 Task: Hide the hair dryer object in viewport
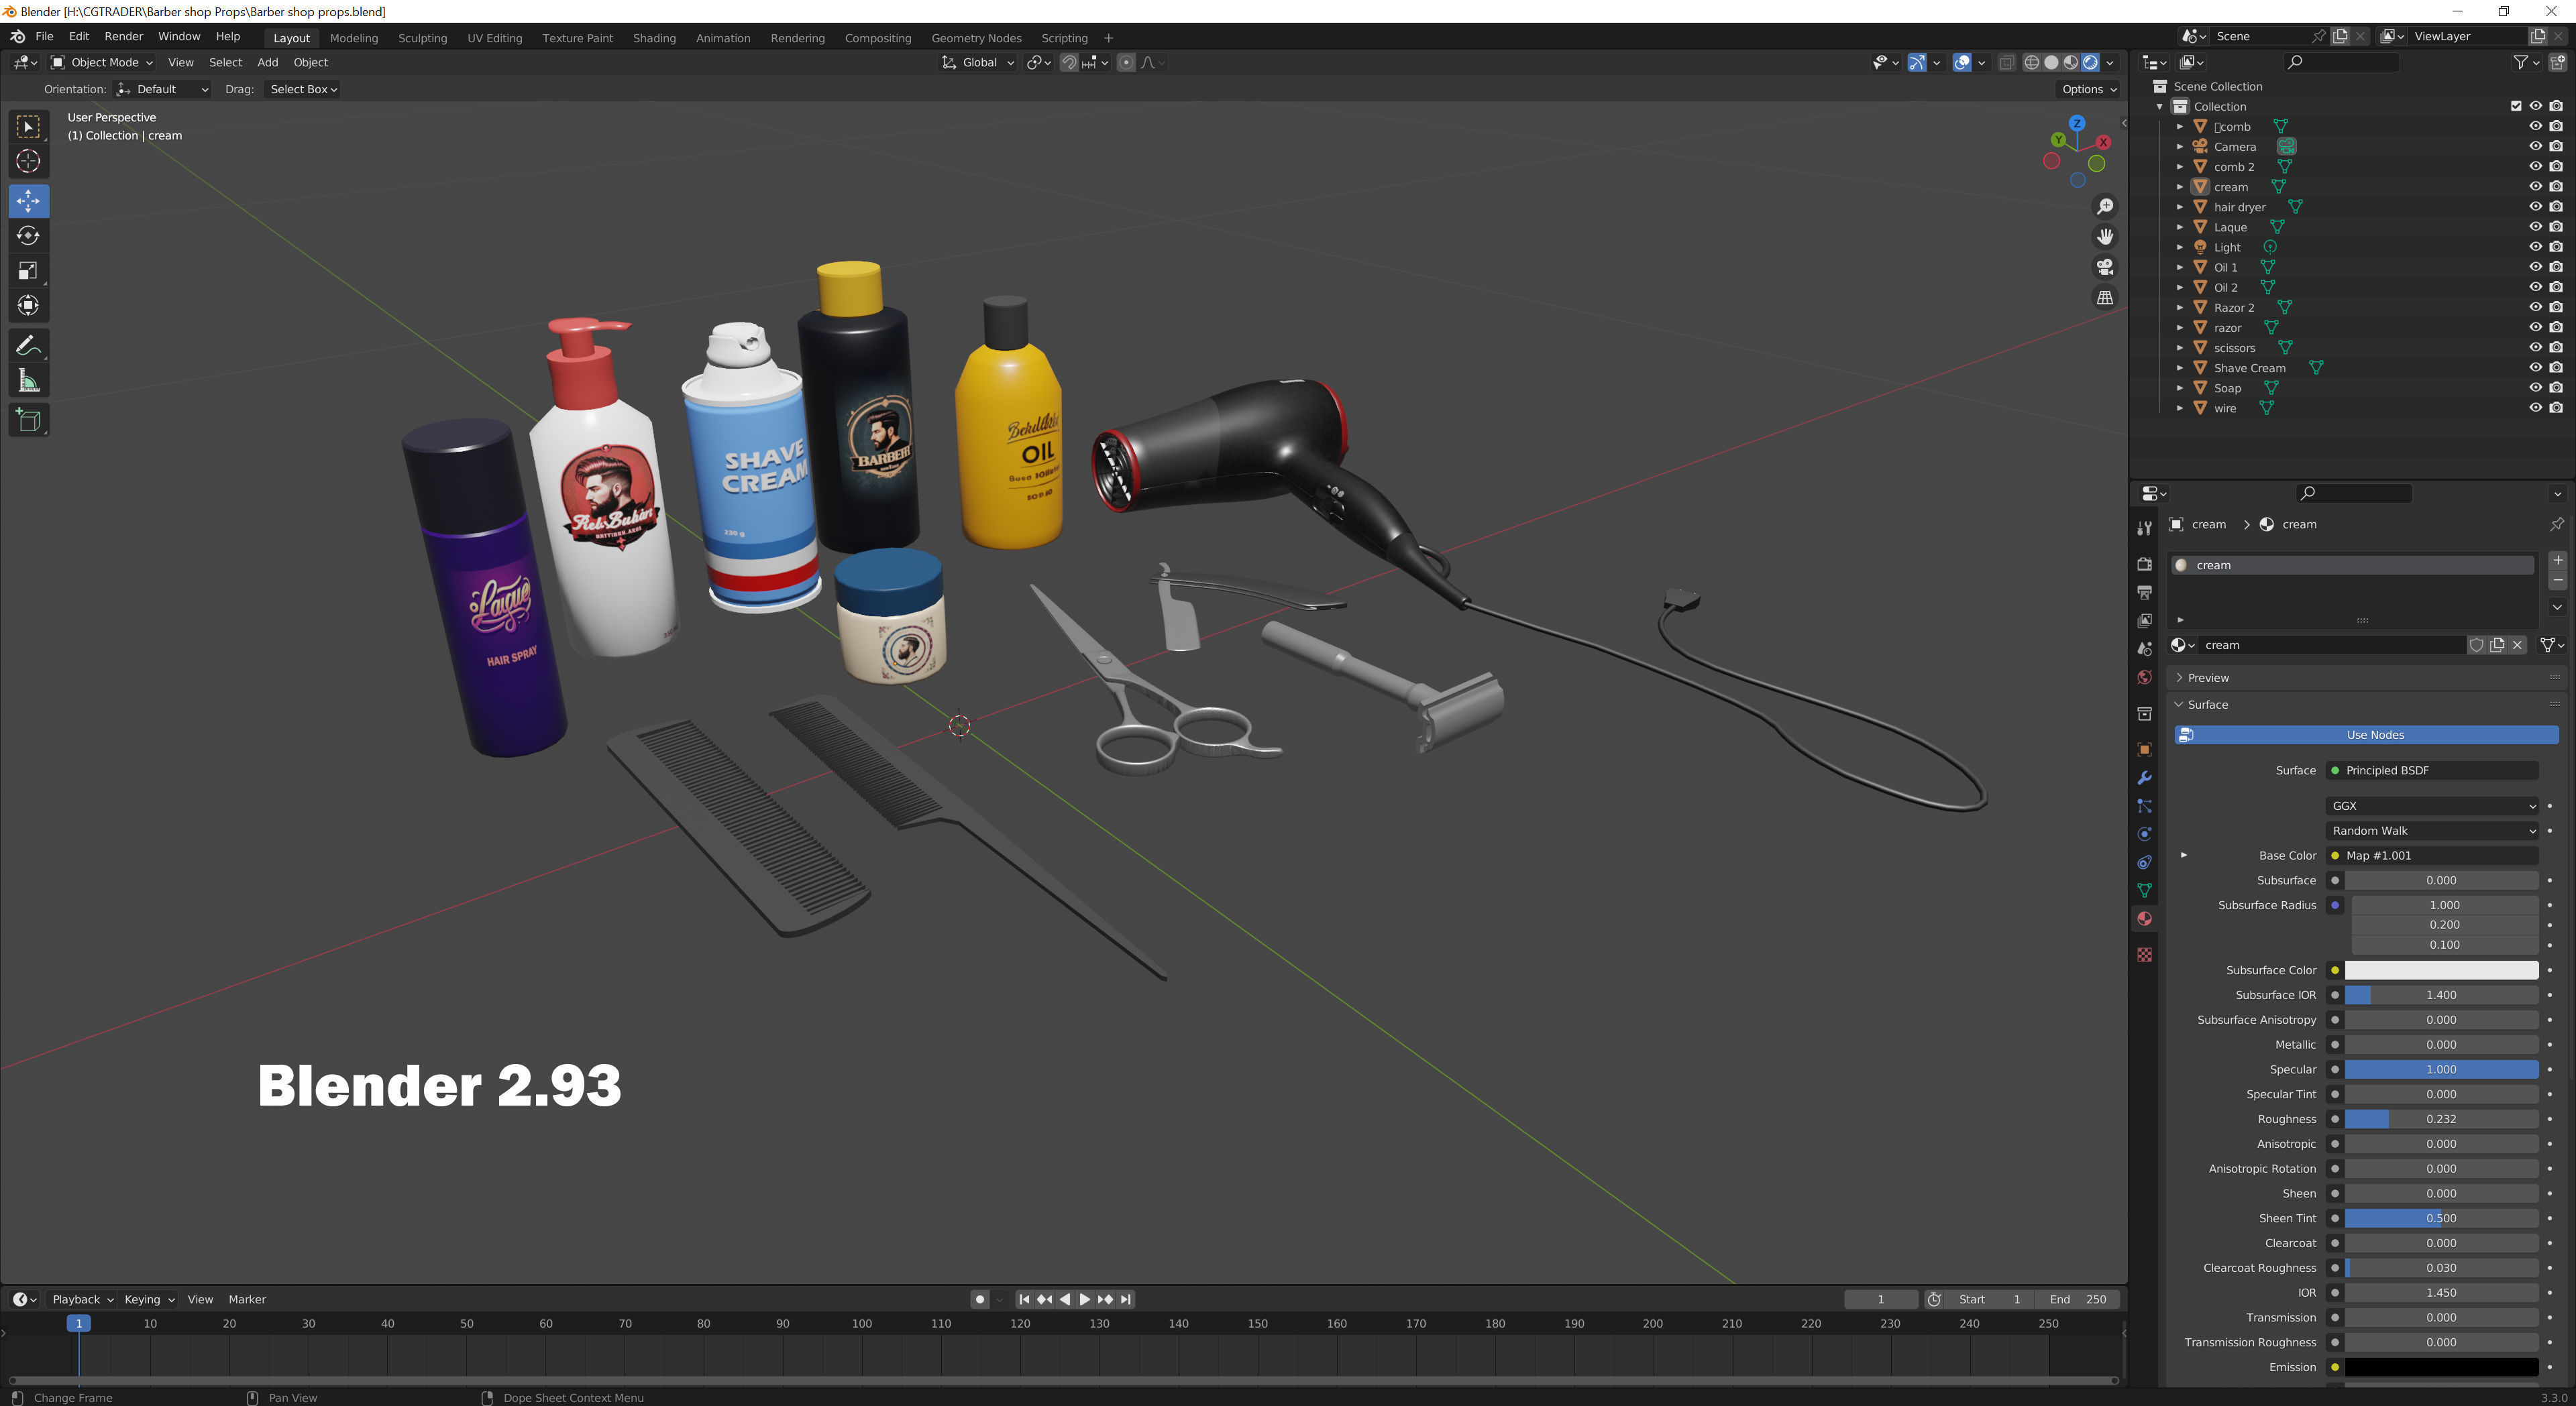click(x=2535, y=207)
